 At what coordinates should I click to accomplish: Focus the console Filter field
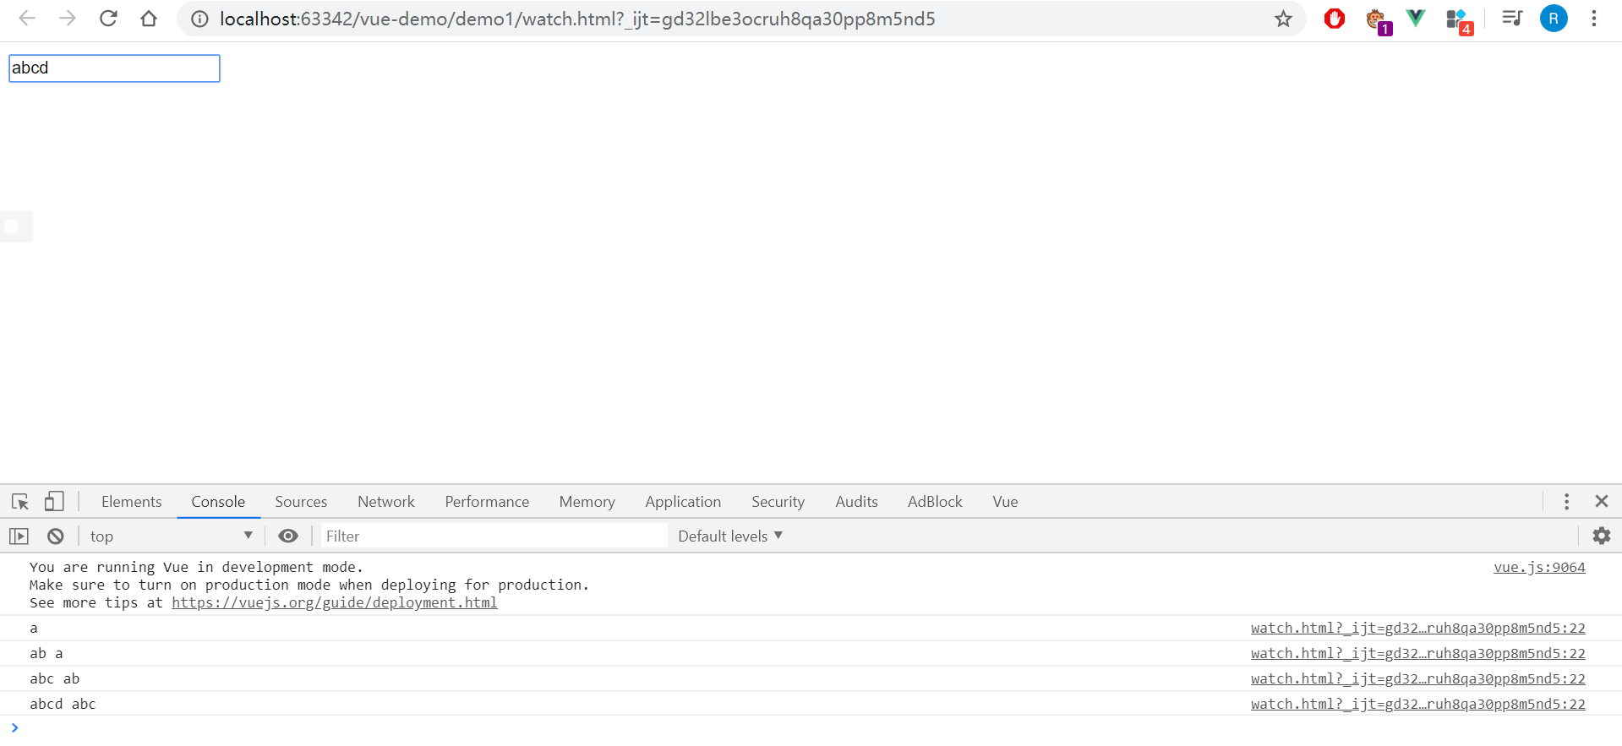[494, 536]
